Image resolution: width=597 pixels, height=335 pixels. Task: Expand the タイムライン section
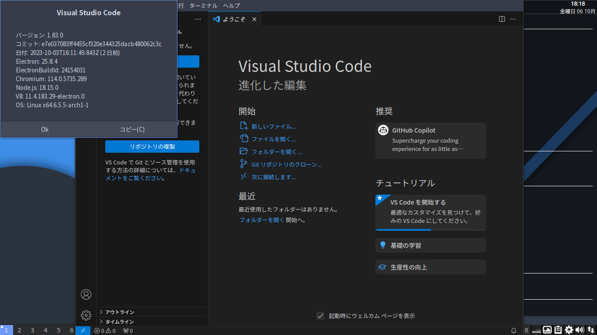tap(152, 321)
